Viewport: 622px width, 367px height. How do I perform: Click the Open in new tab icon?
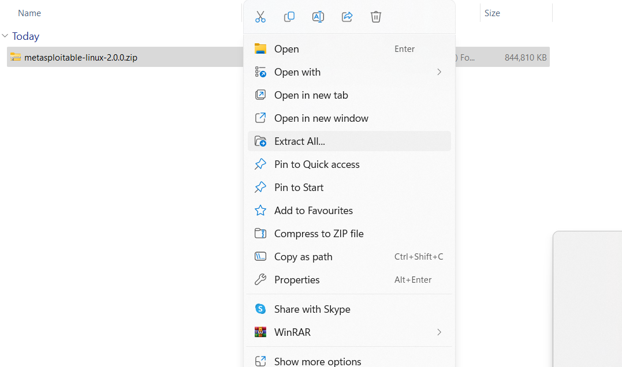pyautogui.click(x=260, y=95)
